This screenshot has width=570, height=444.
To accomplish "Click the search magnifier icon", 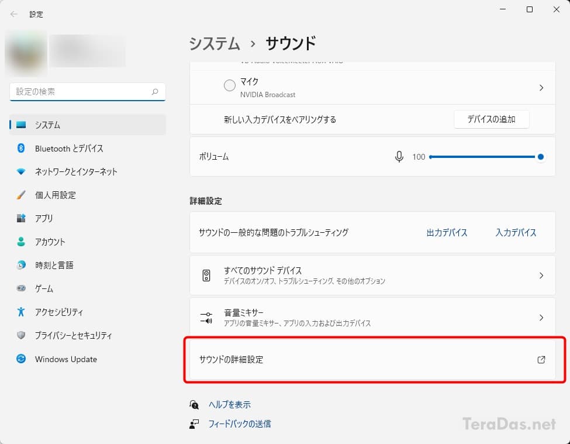I will (x=156, y=92).
